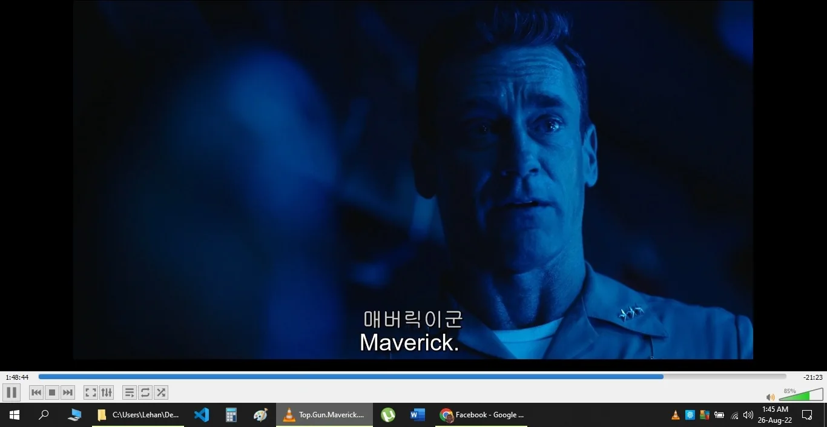The height and width of the screenshot is (427, 827).
Task: Mute audio via speaker icon
Action: [x=770, y=397]
